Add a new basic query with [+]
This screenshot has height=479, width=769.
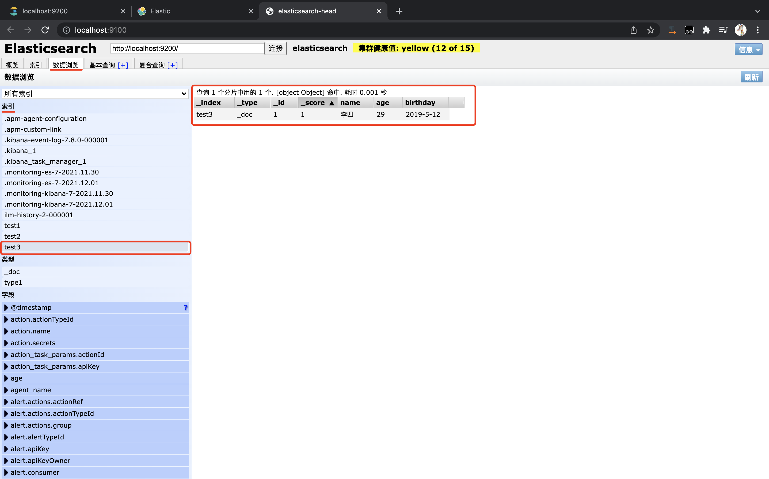coord(123,65)
